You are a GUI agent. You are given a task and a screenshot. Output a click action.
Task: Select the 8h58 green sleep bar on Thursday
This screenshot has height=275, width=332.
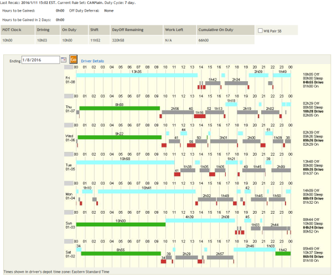[x=120, y=108]
